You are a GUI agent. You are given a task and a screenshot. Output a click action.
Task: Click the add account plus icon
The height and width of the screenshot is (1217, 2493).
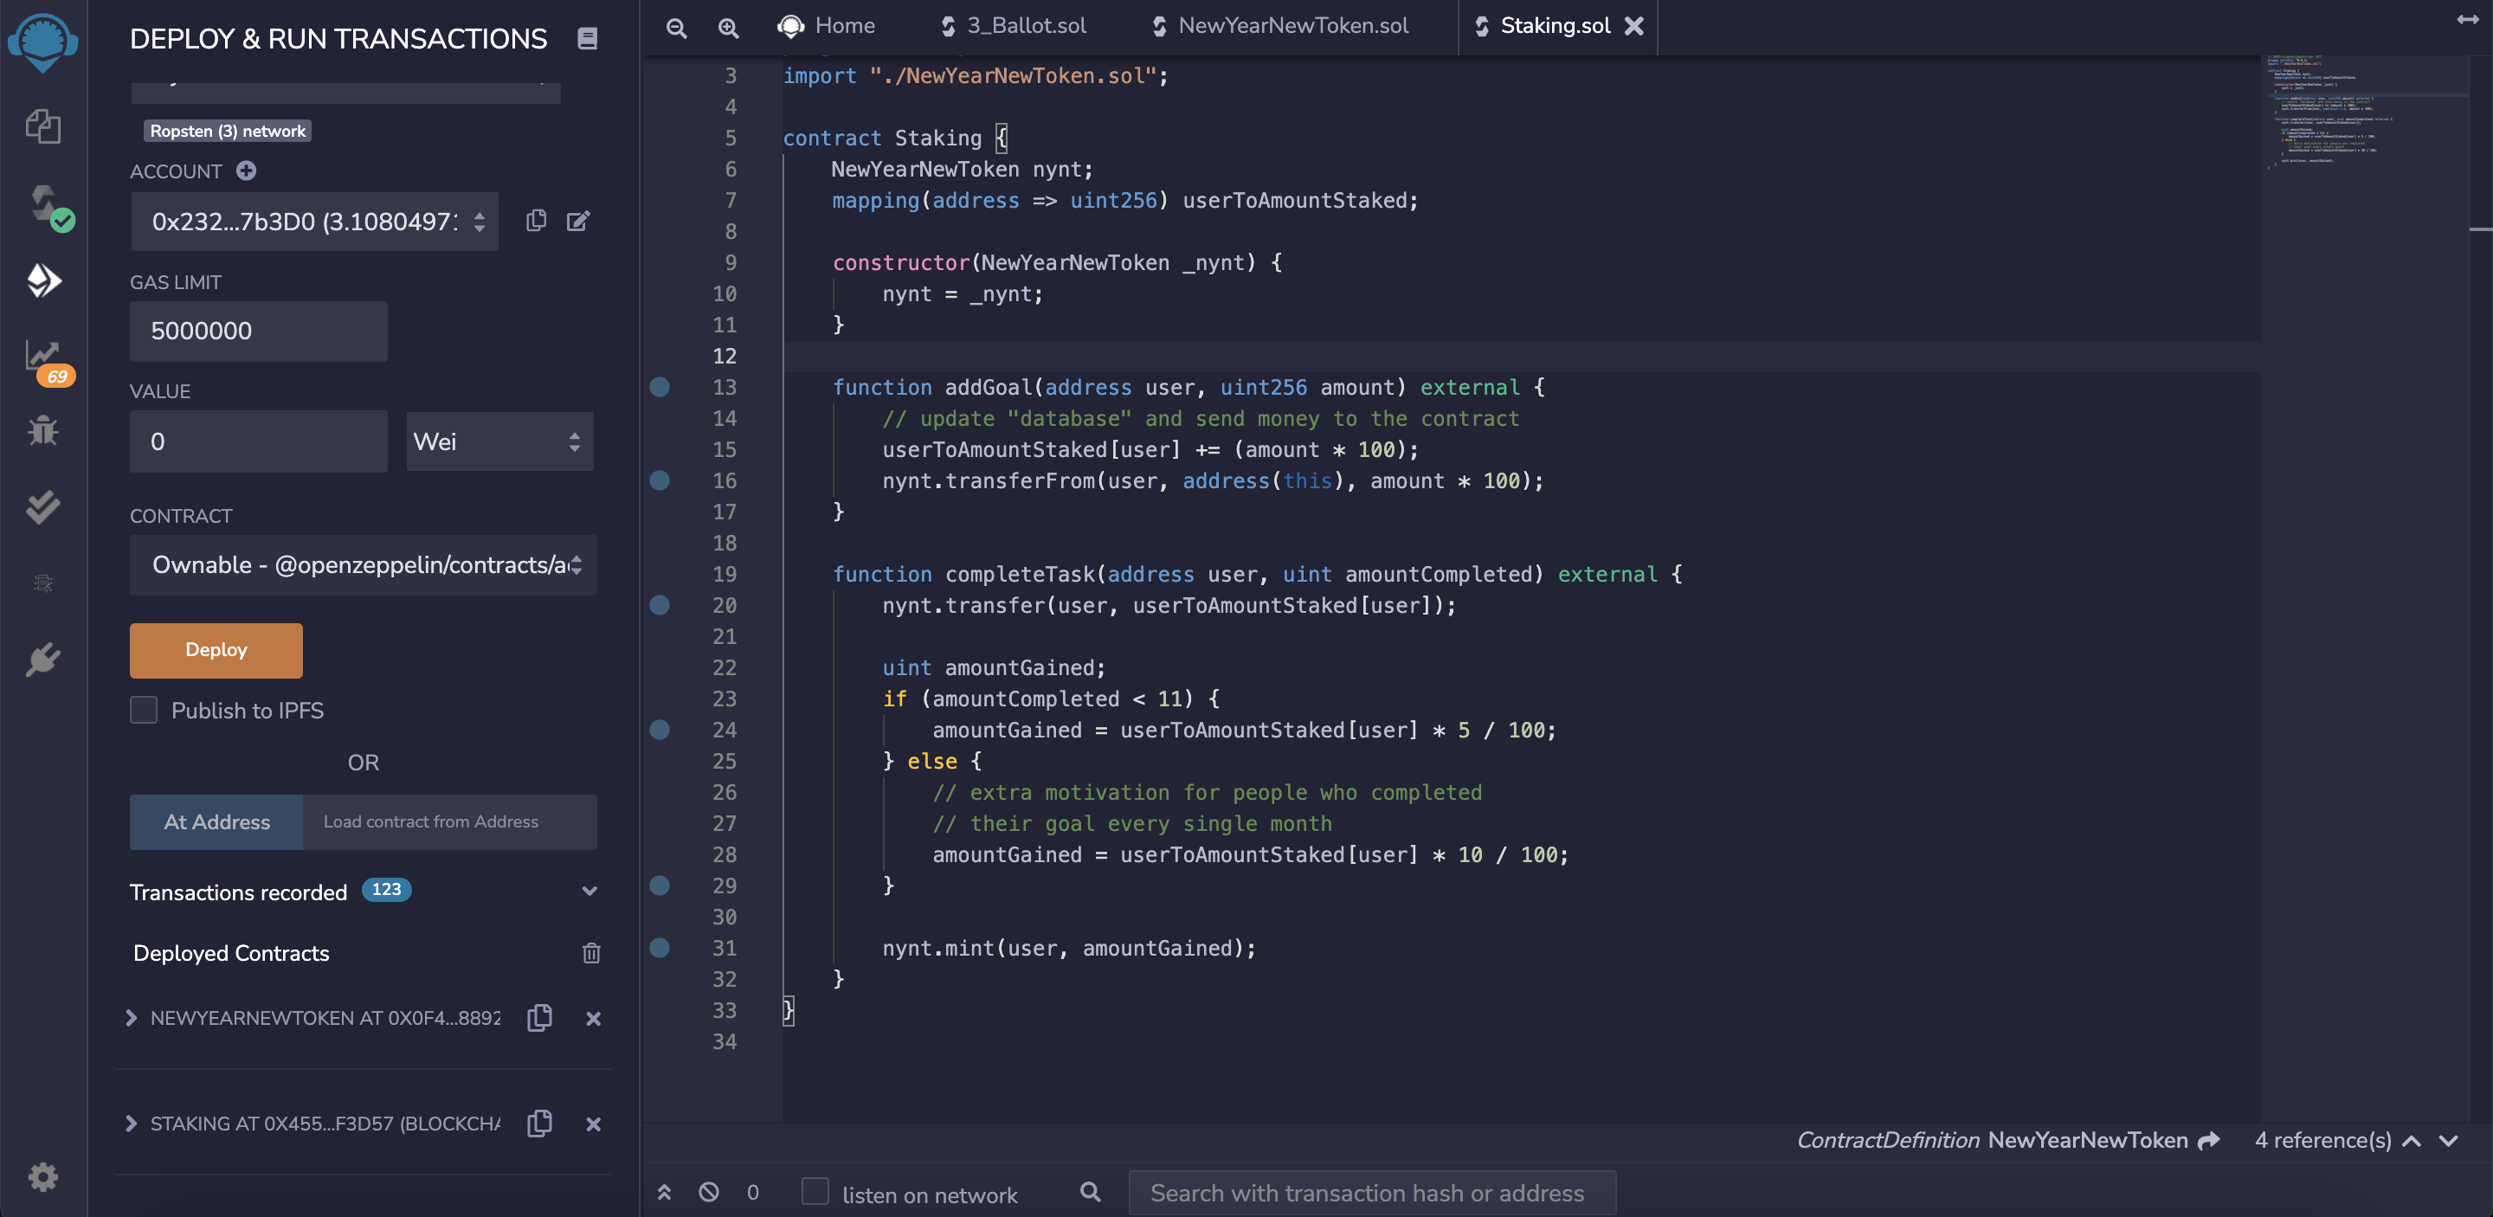pos(246,171)
